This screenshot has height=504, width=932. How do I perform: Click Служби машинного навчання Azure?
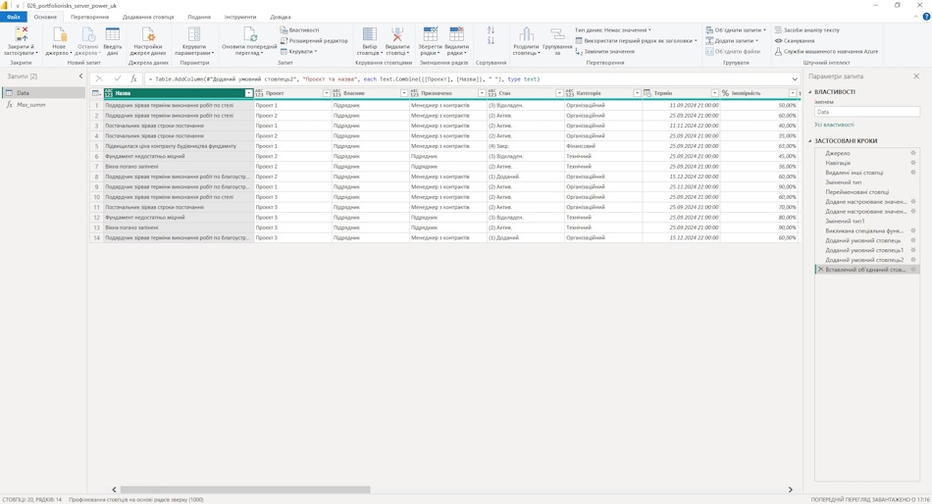[826, 52]
